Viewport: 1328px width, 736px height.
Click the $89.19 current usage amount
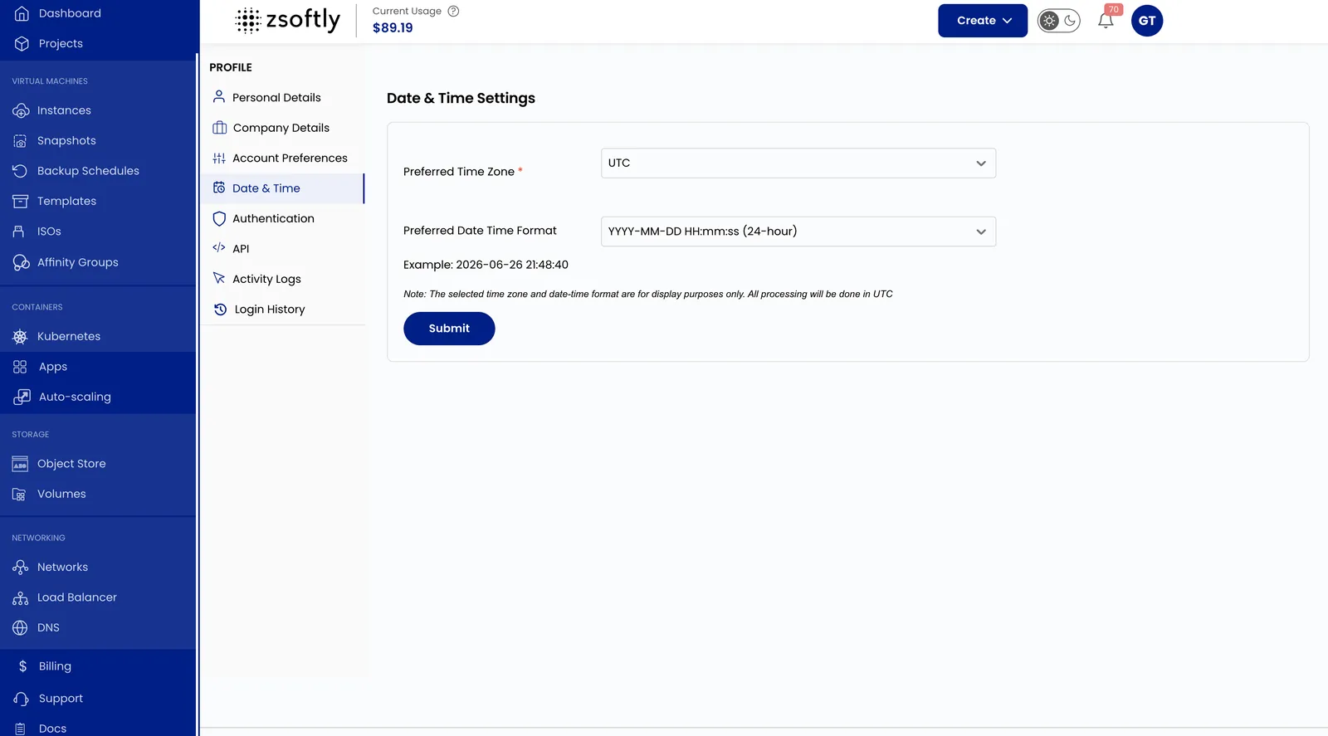coord(393,27)
